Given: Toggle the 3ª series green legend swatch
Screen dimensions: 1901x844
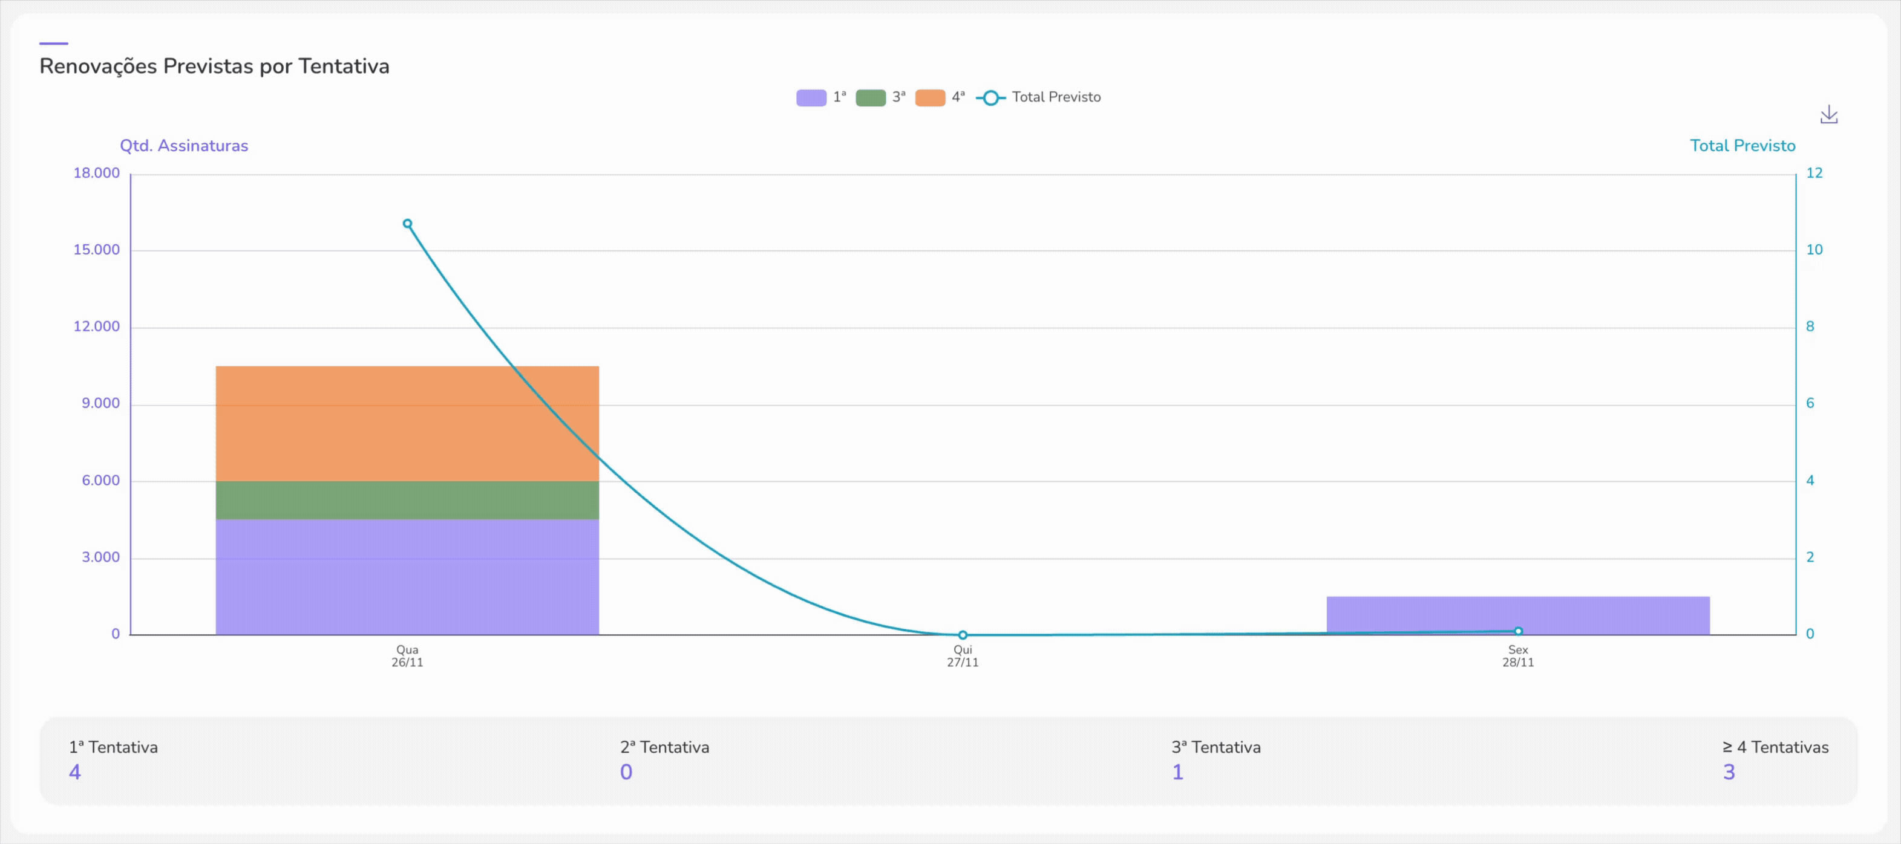Looking at the screenshot, I should click(x=870, y=98).
